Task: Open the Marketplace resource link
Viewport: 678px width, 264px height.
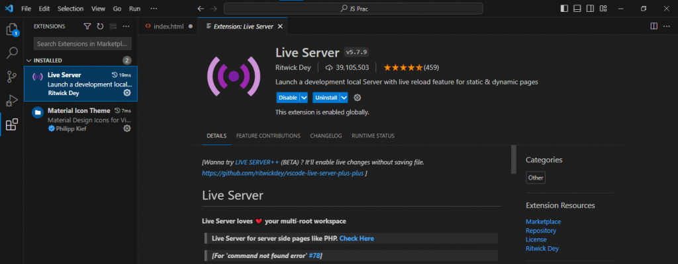Action: (543, 222)
